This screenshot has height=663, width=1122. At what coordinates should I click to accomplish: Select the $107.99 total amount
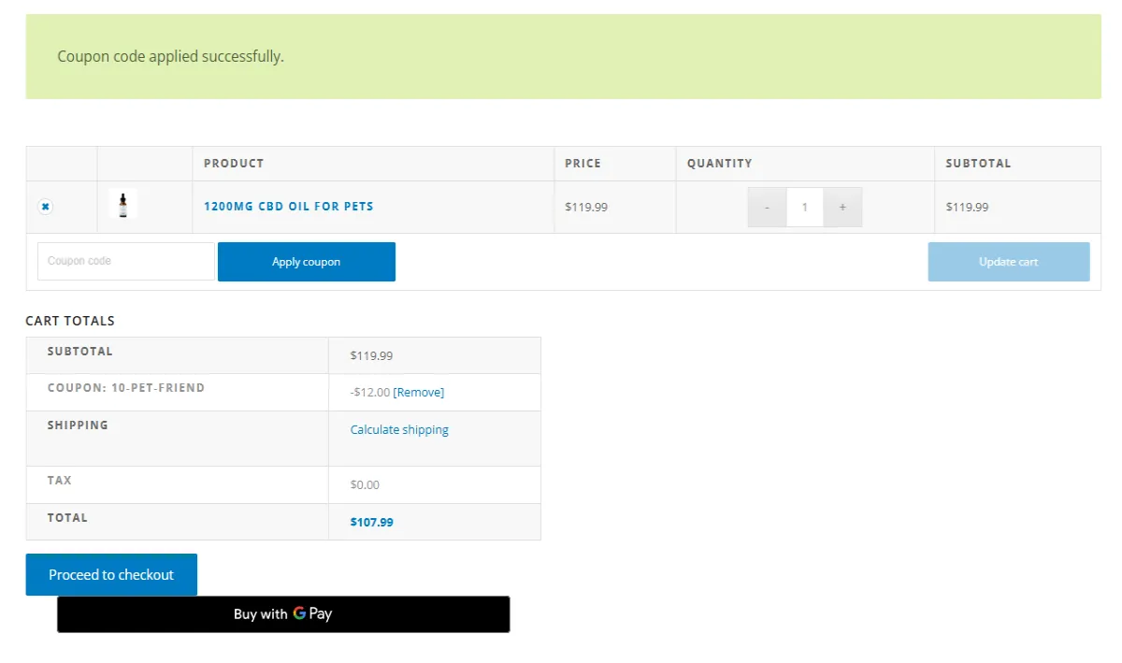371,523
